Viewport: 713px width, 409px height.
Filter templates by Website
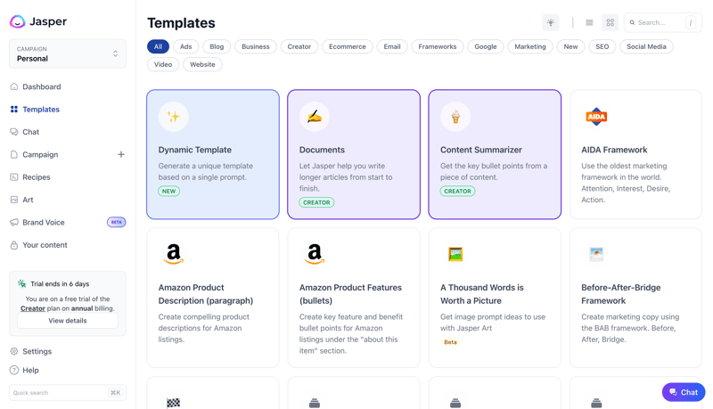pyautogui.click(x=202, y=64)
